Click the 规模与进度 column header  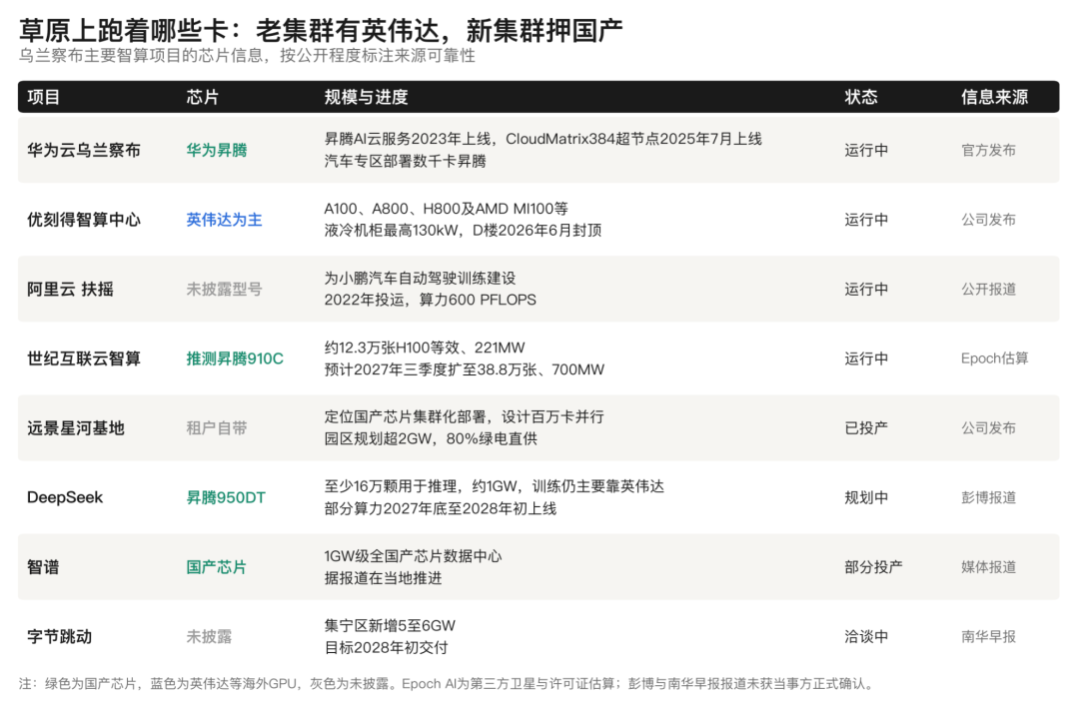coord(366,97)
